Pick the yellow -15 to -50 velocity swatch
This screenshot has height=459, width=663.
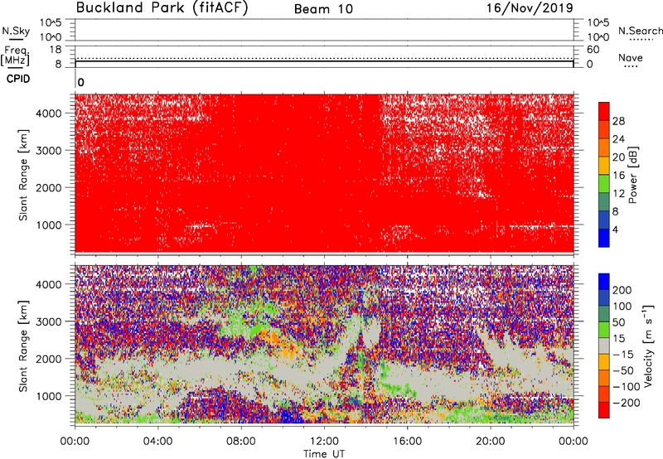[604, 362]
